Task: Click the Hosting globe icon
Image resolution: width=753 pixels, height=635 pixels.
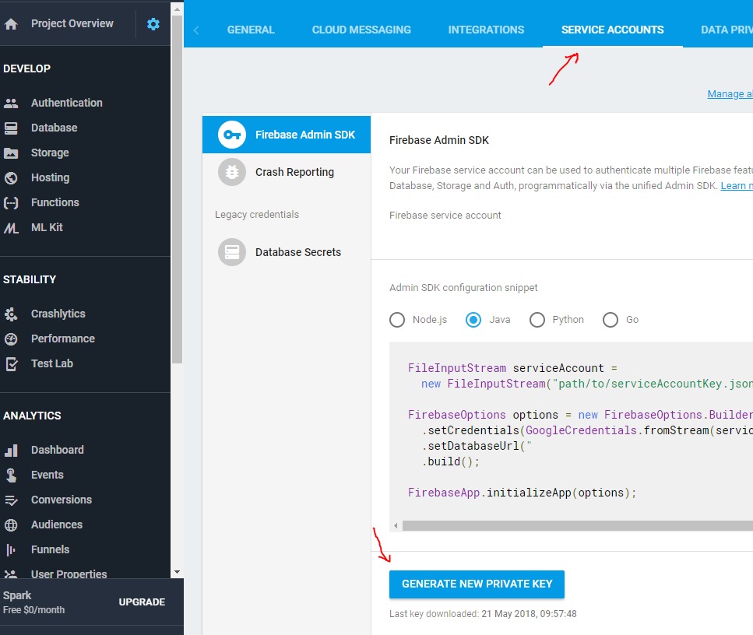Action: pyautogui.click(x=11, y=177)
